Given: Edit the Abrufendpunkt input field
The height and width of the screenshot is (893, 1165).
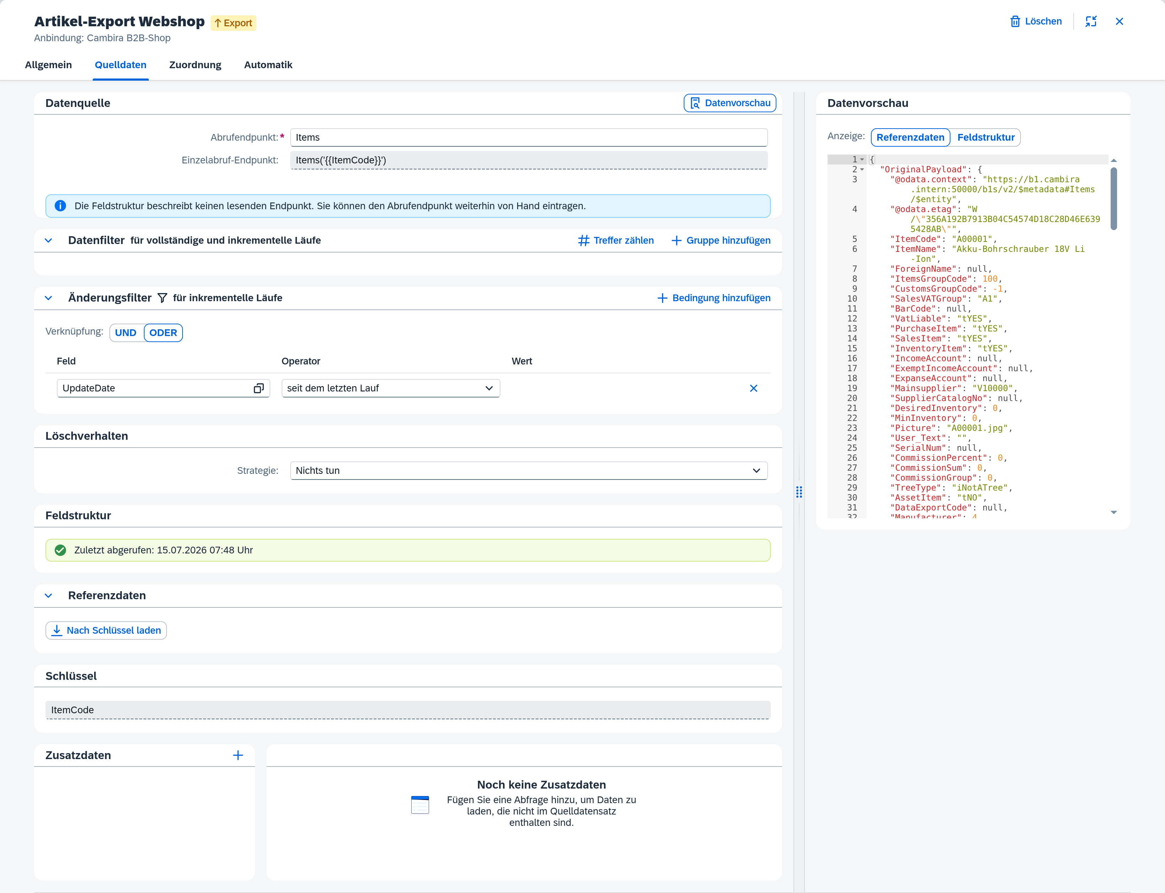Looking at the screenshot, I should pos(529,137).
